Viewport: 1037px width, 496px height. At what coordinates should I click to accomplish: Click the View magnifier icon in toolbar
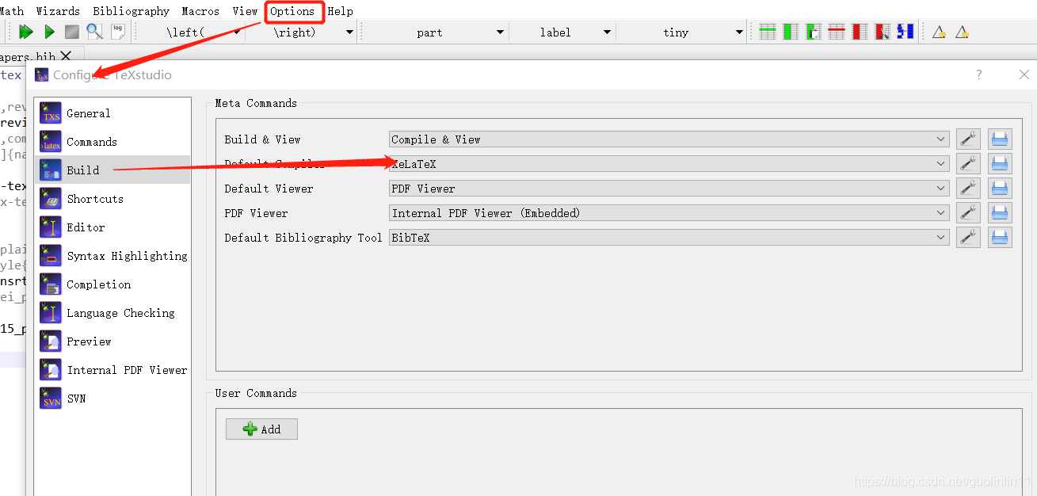[95, 32]
